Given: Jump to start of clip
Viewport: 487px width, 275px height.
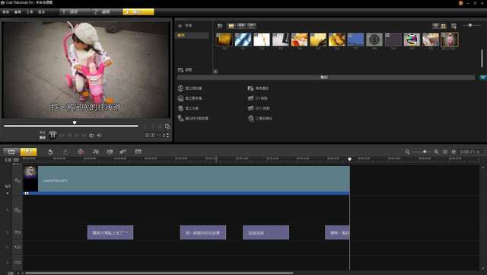Looking at the screenshot, I should tap(62, 136).
